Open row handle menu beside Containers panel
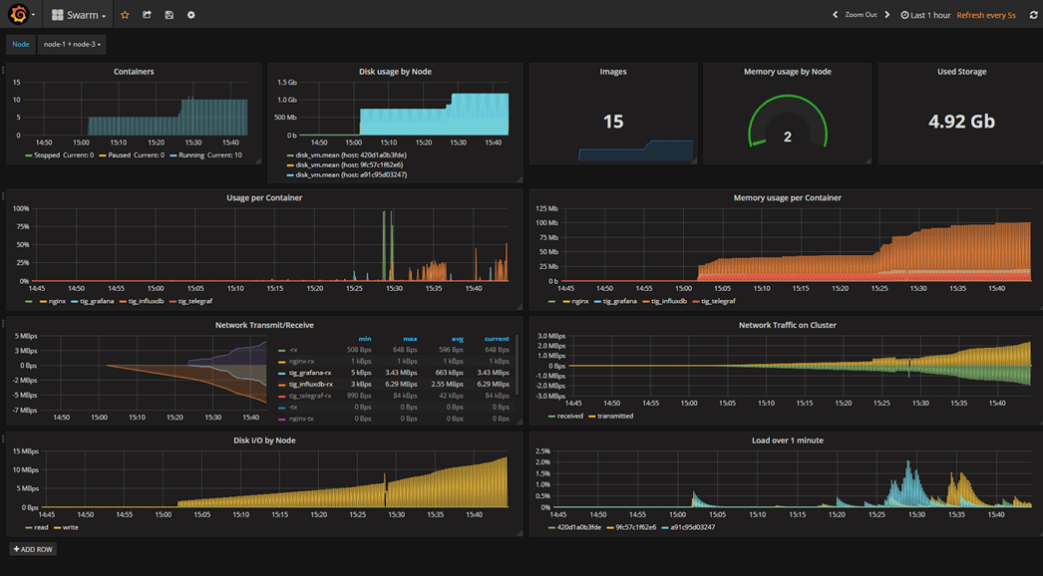The height and width of the screenshot is (576, 1043). [x=3, y=69]
